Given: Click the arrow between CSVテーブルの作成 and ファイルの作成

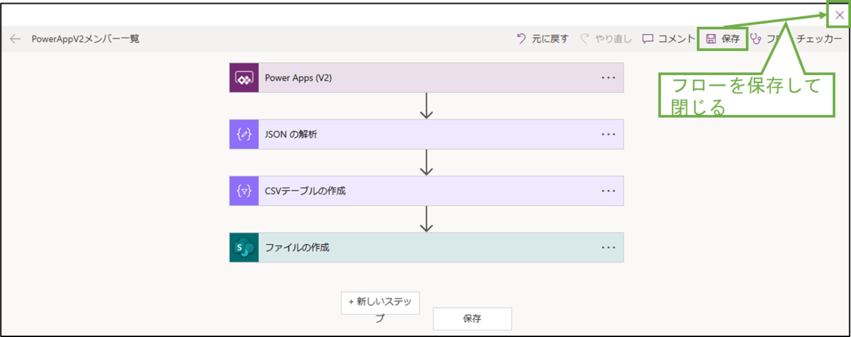Looking at the screenshot, I should (x=426, y=219).
